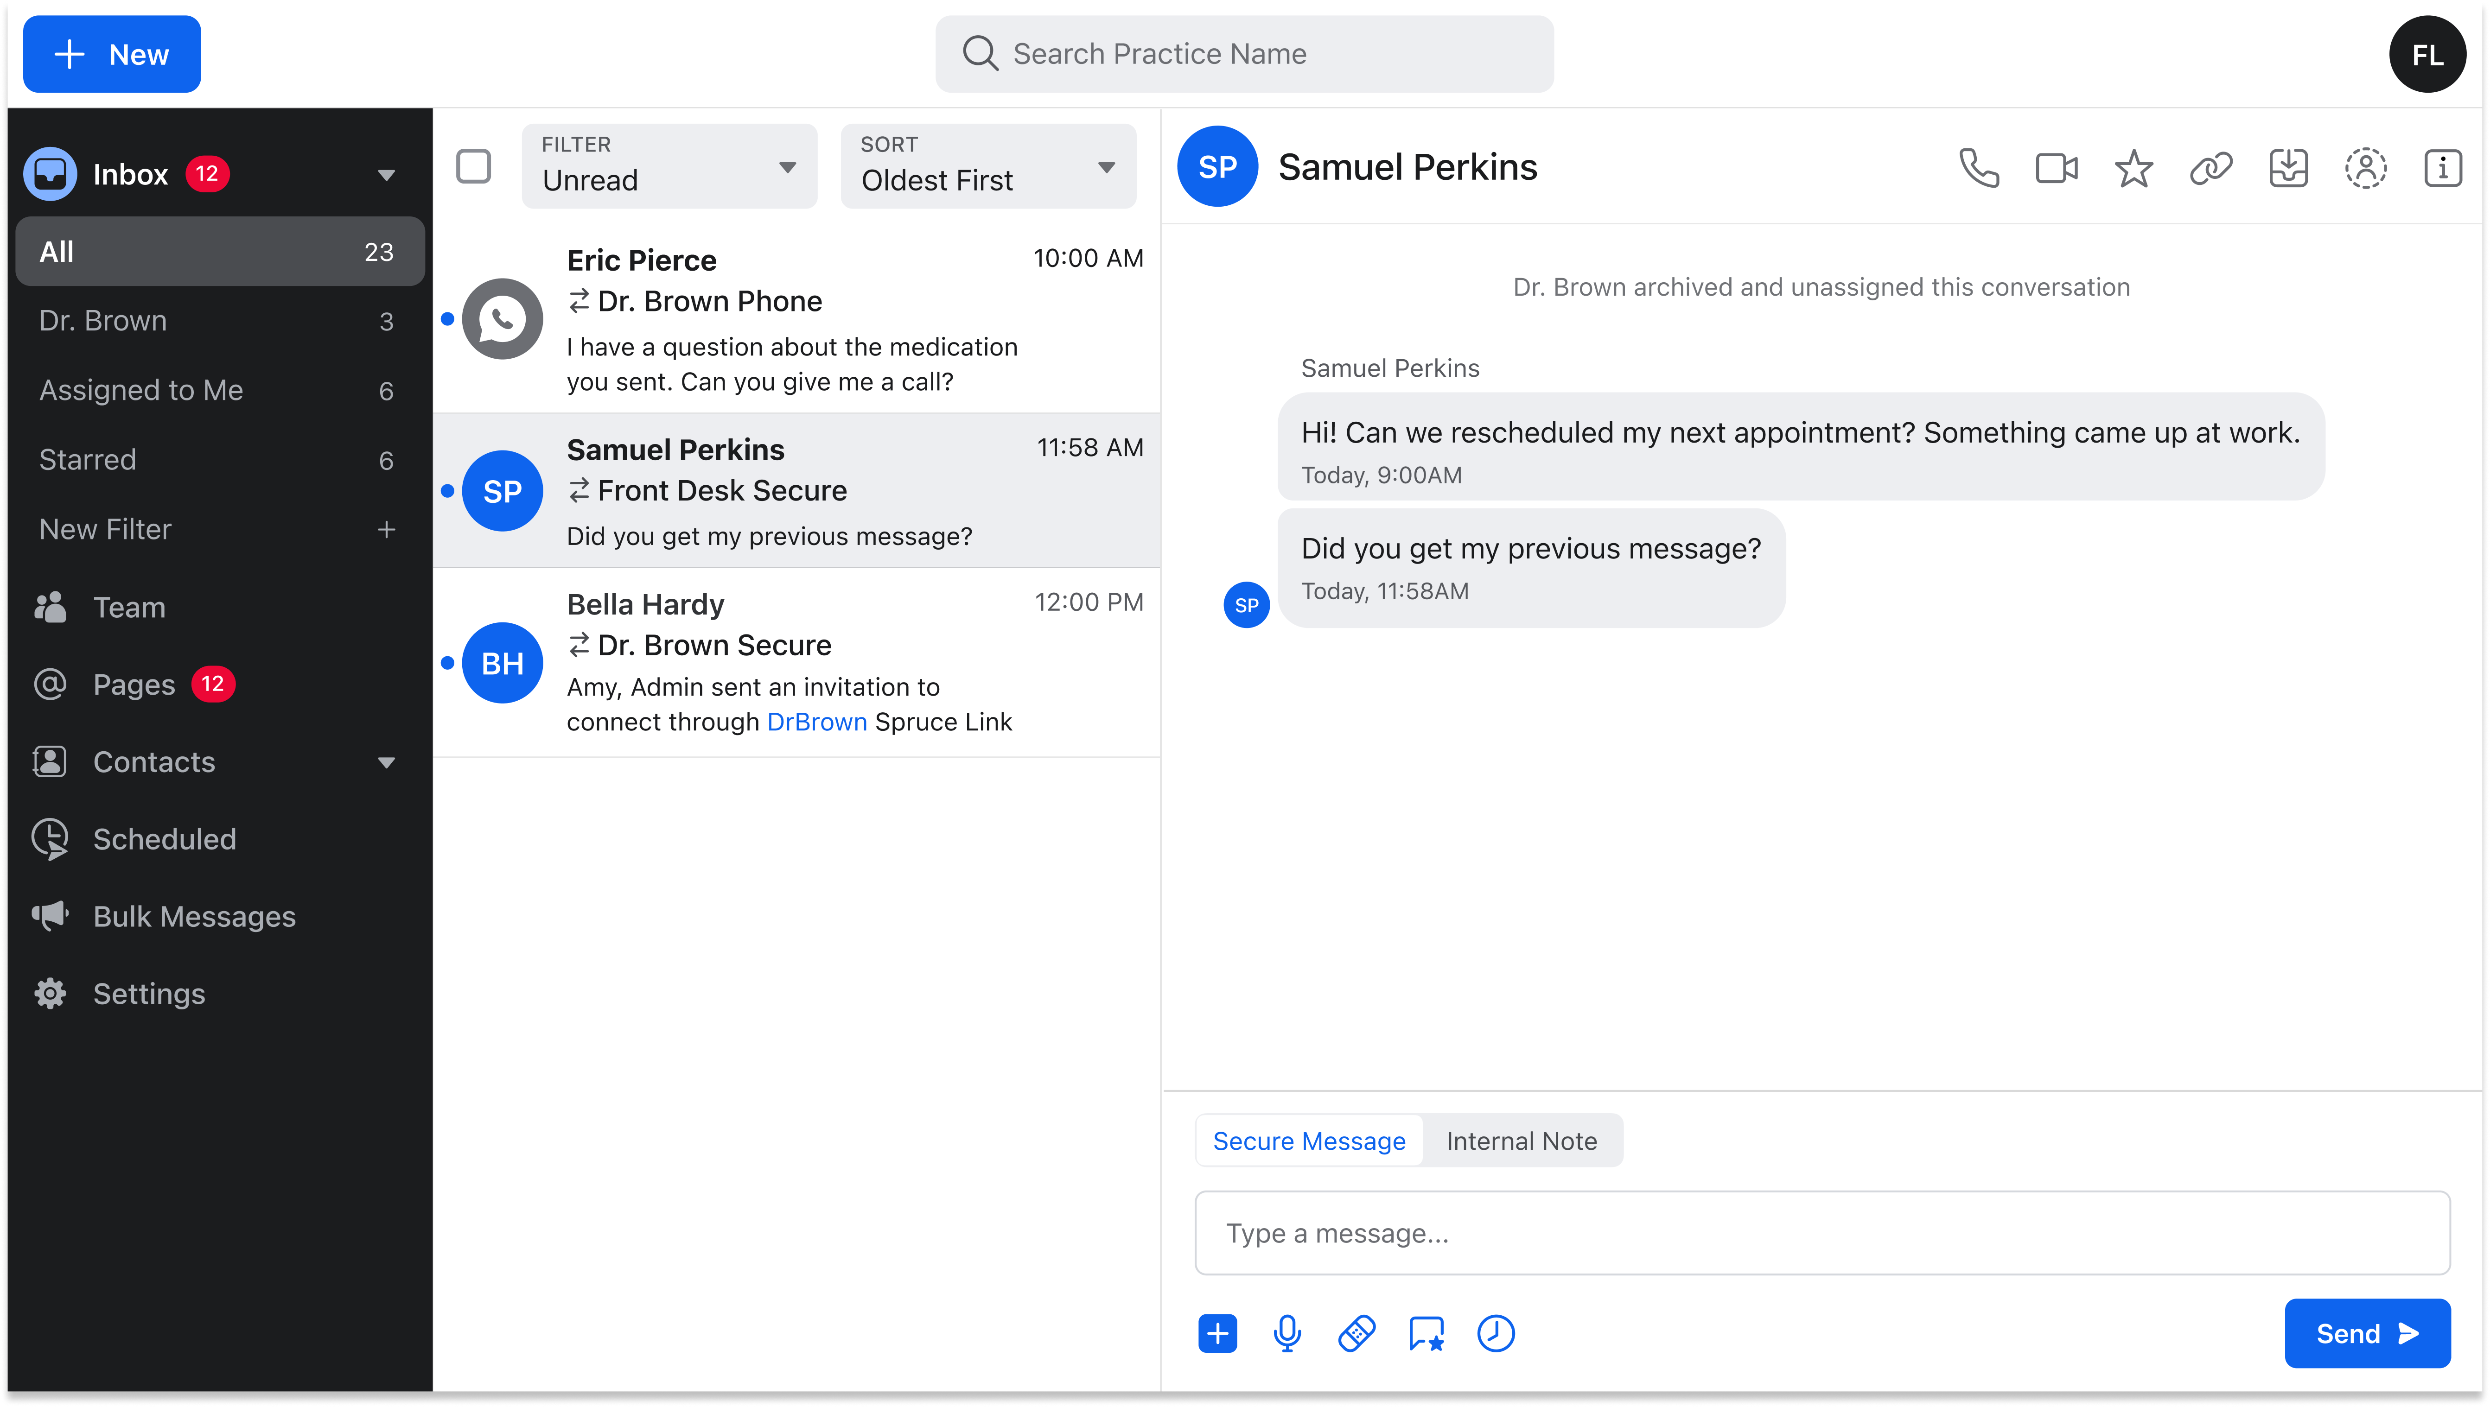This screenshot has height=1407, width=2490.
Task: Click the large SP avatar in conversation header
Action: pyautogui.click(x=1217, y=166)
